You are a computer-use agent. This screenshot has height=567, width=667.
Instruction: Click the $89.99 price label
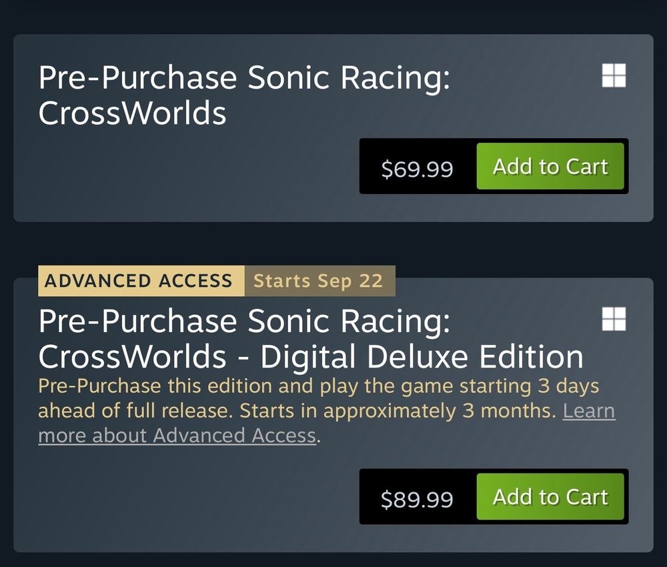click(417, 499)
